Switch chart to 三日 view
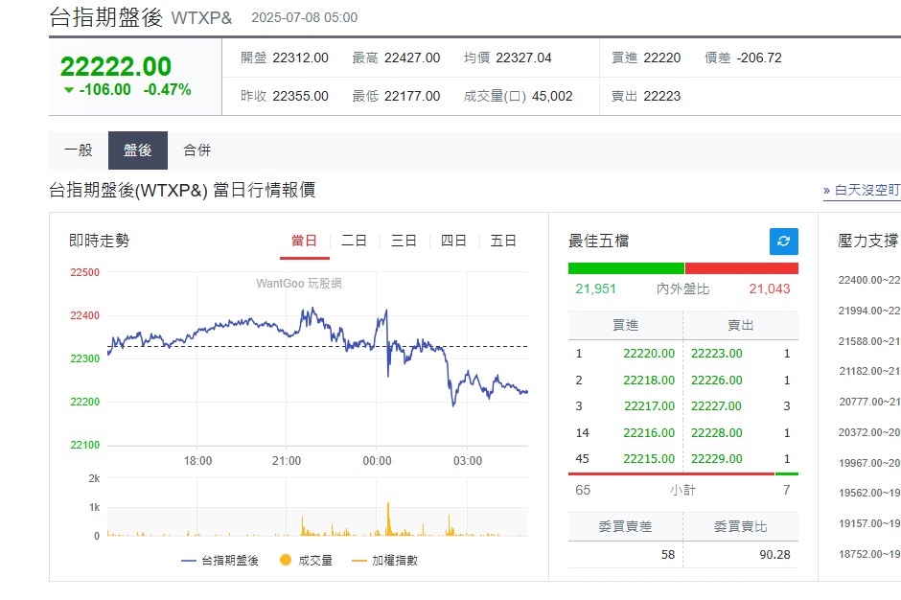901x600 pixels. coord(404,241)
